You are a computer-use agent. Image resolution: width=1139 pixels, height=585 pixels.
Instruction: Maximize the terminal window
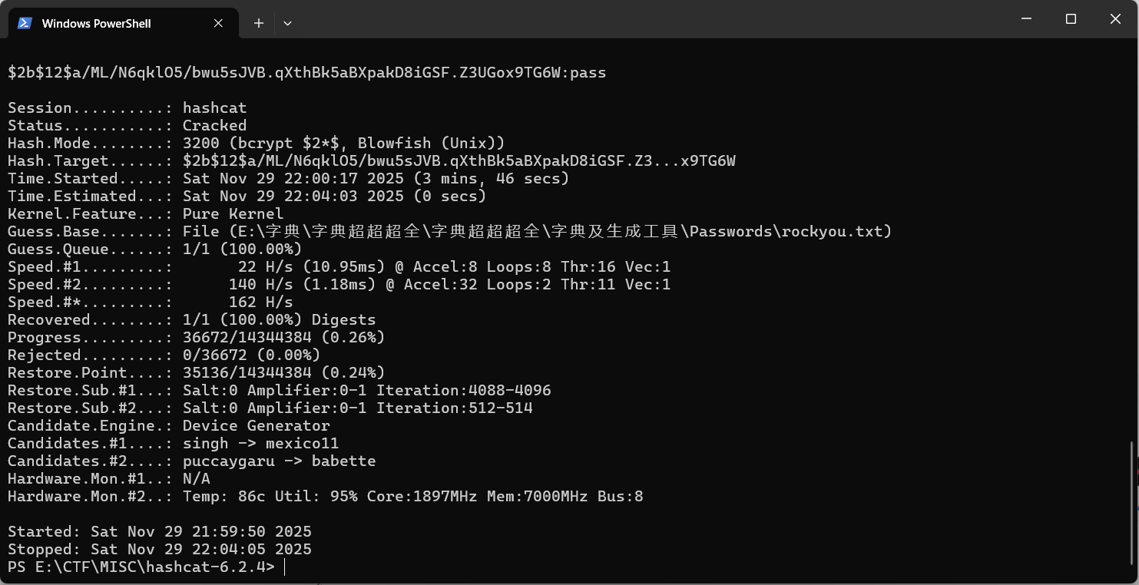(1071, 19)
